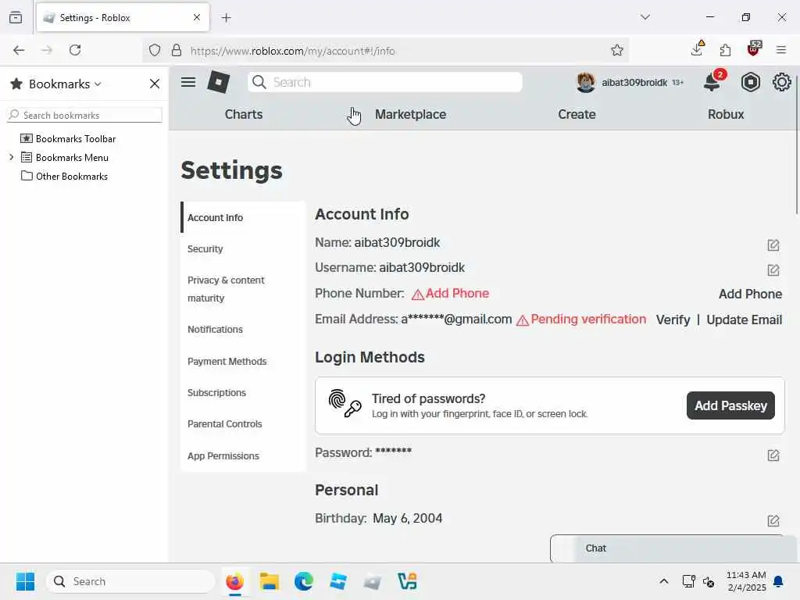Open the Roblox hamburger navigation menu
800x600 pixels.
point(188,82)
